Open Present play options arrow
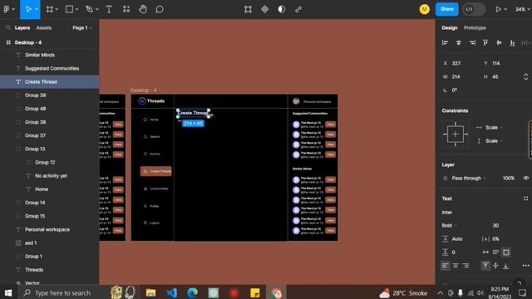This screenshot has height=299, width=532. [505, 9]
